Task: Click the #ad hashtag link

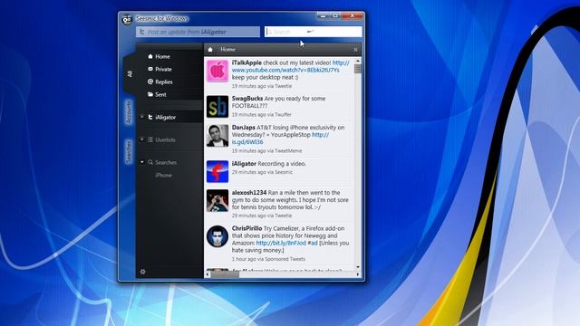Action: [x=313, y=243]
